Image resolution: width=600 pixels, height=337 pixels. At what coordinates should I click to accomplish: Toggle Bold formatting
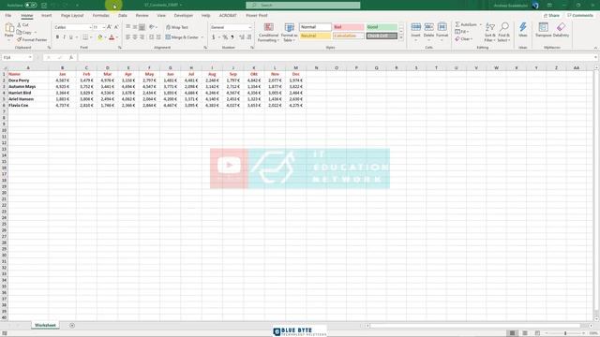[x=57, y=37]
